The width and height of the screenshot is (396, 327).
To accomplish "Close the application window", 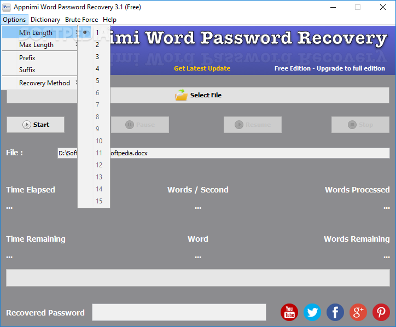I will 383,7.
